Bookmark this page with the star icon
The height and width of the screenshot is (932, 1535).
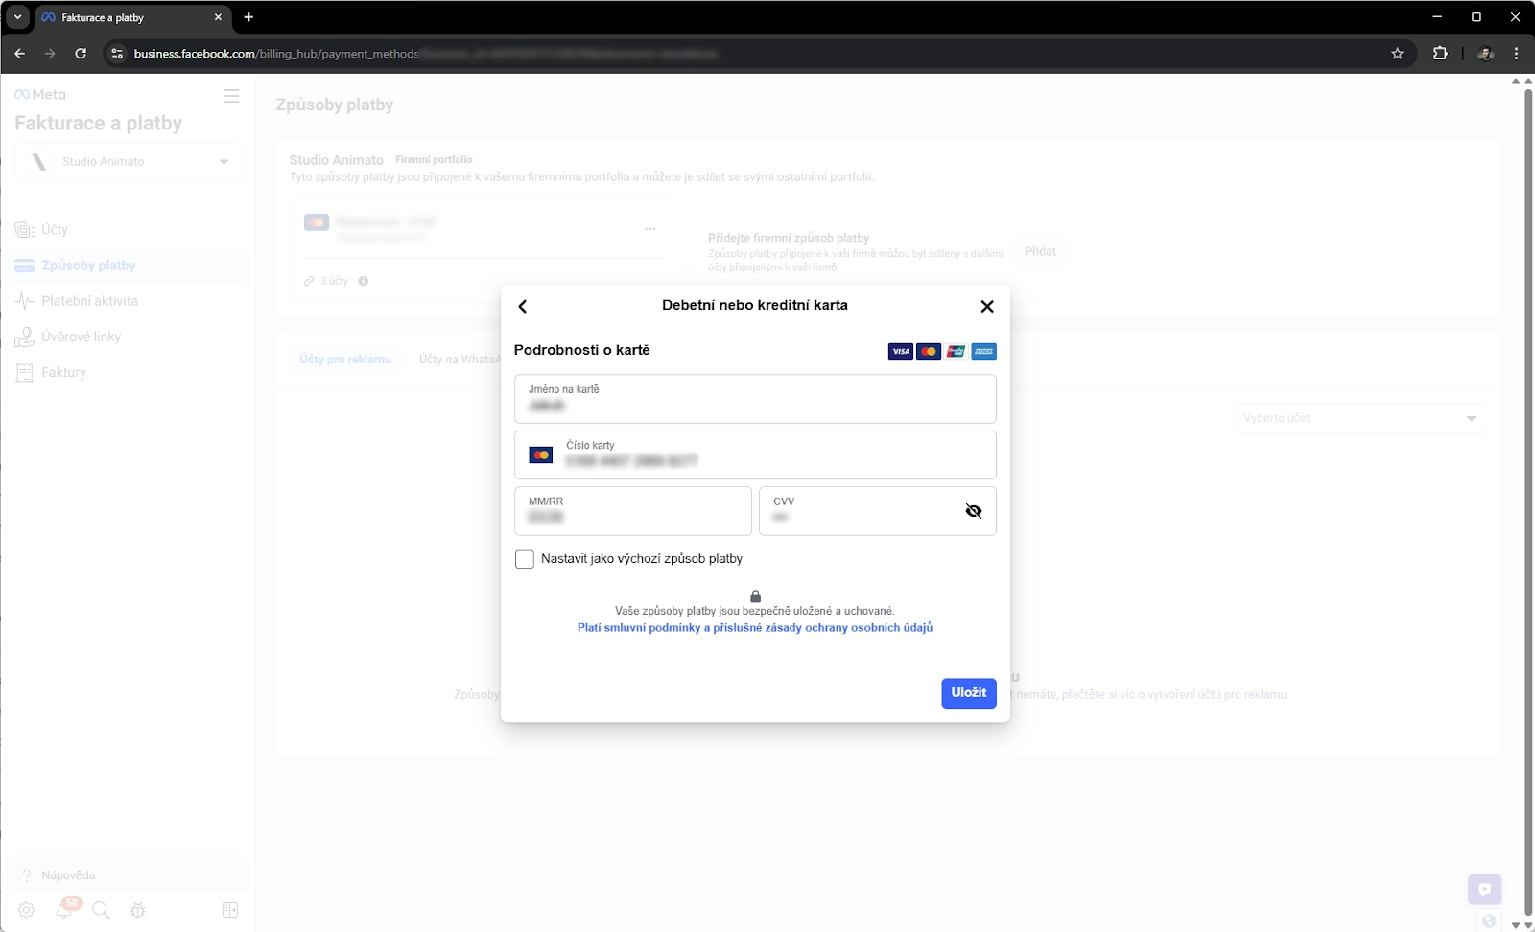pyautogui.click(x=1398, y=54)
